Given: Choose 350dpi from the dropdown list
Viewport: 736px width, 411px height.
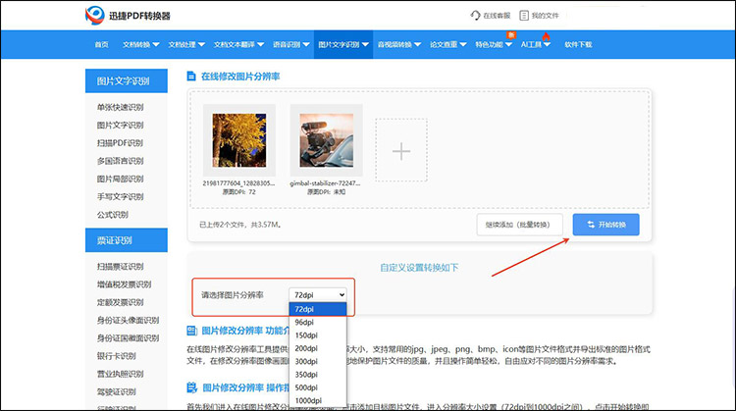Looking at the screenshot, I should (318, 375).
